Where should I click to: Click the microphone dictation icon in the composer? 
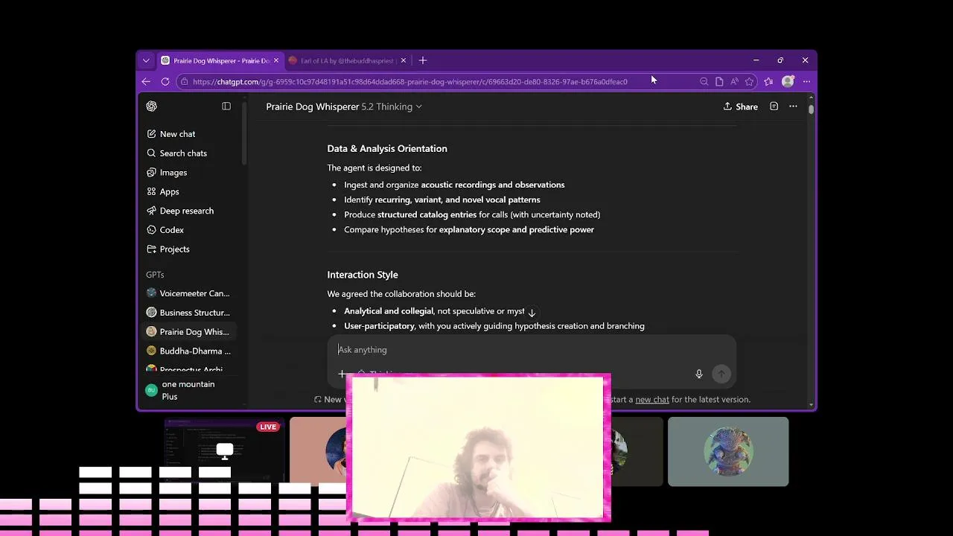click(699, 374)
